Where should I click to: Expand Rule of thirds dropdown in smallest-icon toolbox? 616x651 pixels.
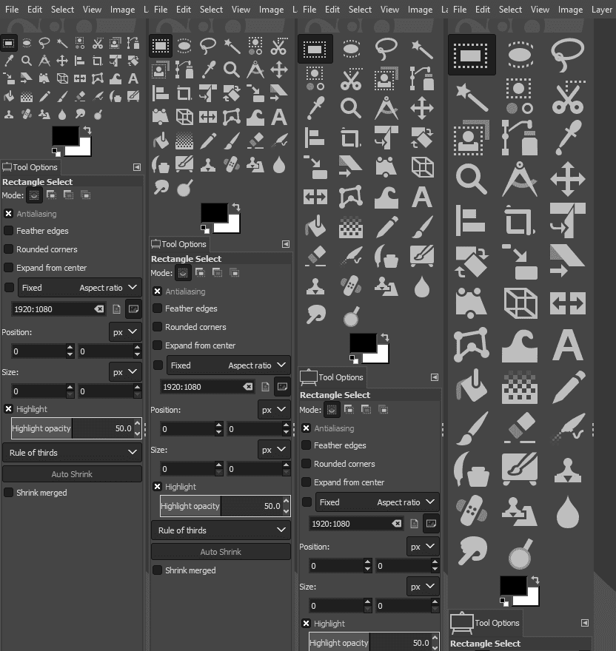(x=72, y=453)
